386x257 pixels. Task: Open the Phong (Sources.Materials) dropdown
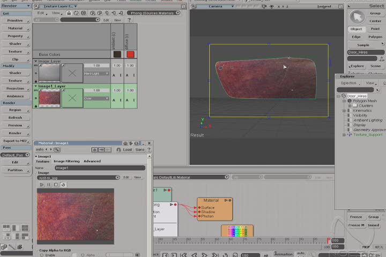(x=154, y=13)
